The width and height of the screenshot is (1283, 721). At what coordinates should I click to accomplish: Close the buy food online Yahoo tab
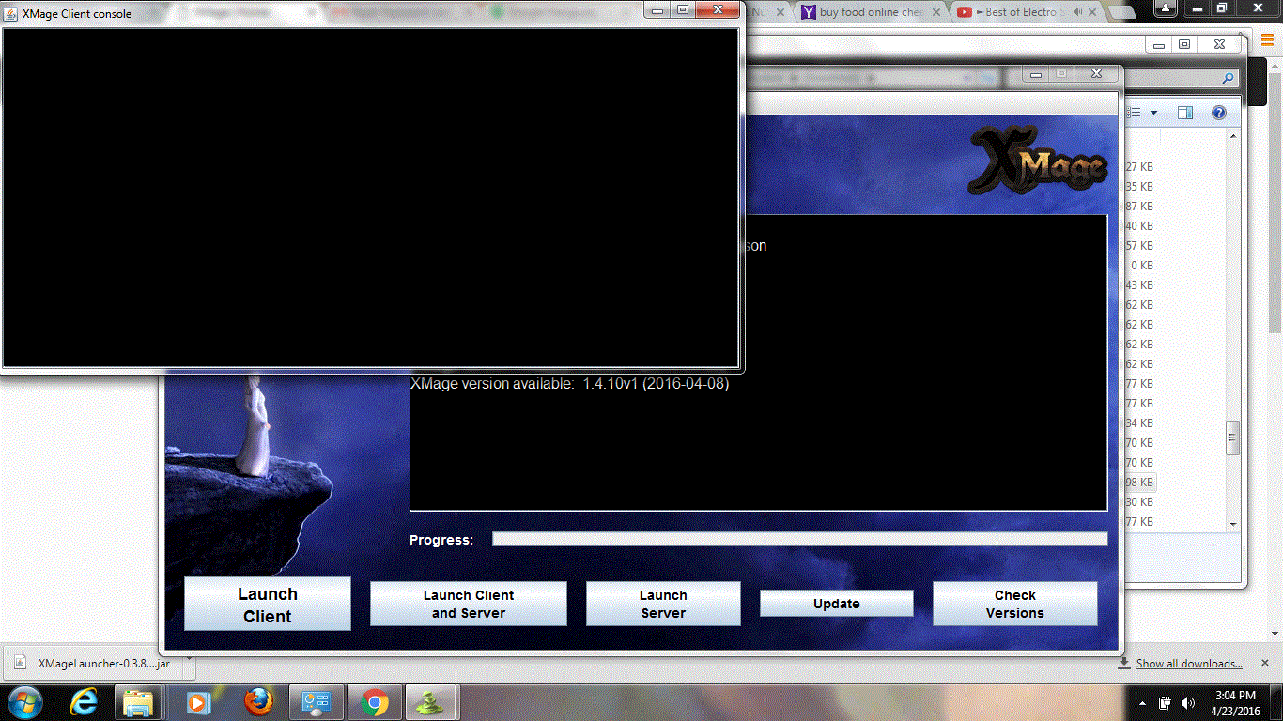[x=935, y=12]
